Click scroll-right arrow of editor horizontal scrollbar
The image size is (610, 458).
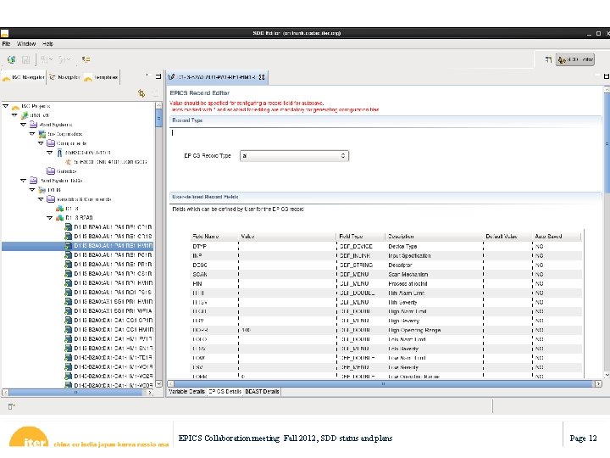pos(598,383)
